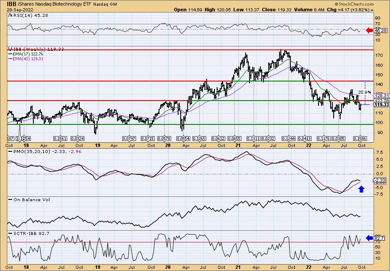Click the 0.0554 value box
390x271 pixels.
pos(183,138)
